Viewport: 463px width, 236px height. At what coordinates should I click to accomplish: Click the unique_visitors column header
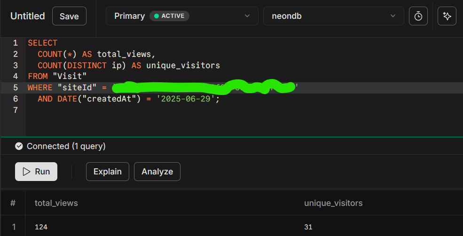tap(333, 203)
